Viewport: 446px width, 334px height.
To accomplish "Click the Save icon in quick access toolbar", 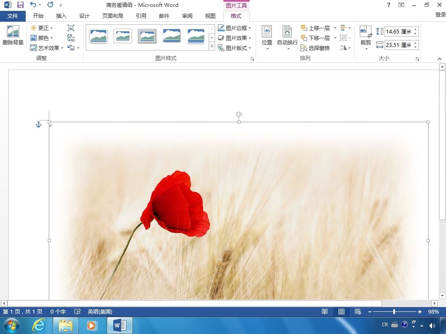I will [20, 4].
